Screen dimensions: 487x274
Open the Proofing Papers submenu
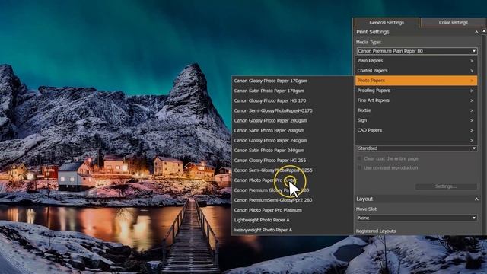416,91
